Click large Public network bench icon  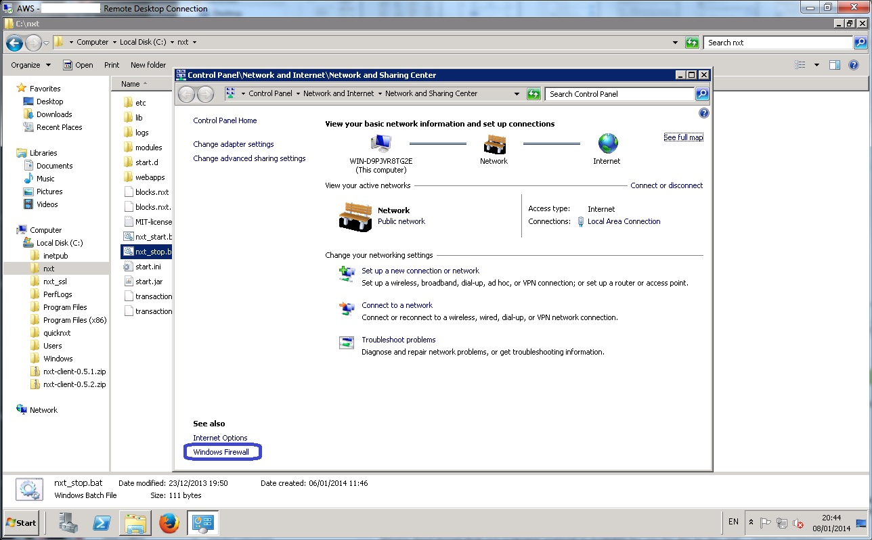point(355,217)
